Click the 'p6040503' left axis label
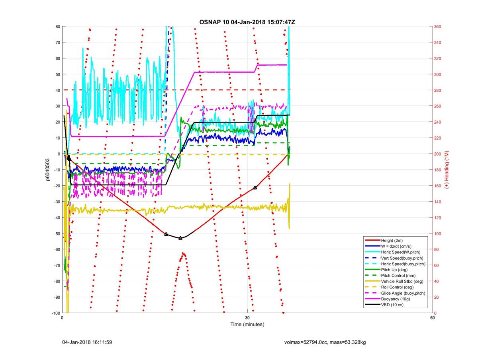478x352 pixels. click(48, 170)
